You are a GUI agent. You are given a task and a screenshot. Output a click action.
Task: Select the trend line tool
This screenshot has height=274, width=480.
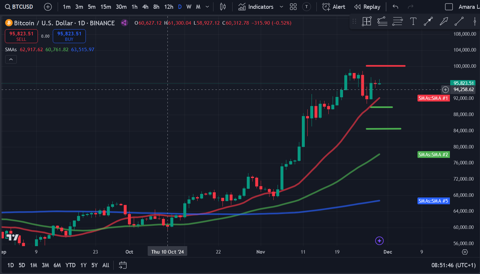(x=459, y=21)
